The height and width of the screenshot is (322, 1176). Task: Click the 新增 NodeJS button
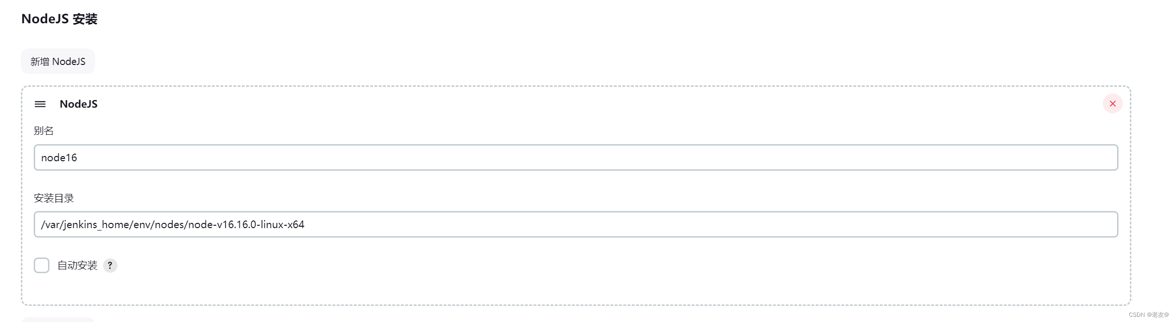pos(58,61)
